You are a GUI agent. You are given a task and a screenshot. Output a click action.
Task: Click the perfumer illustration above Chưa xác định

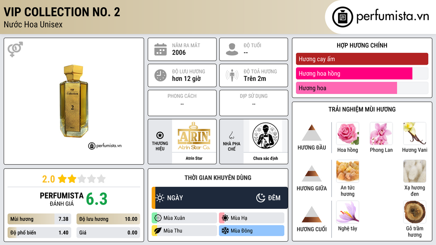pos(266,136)
